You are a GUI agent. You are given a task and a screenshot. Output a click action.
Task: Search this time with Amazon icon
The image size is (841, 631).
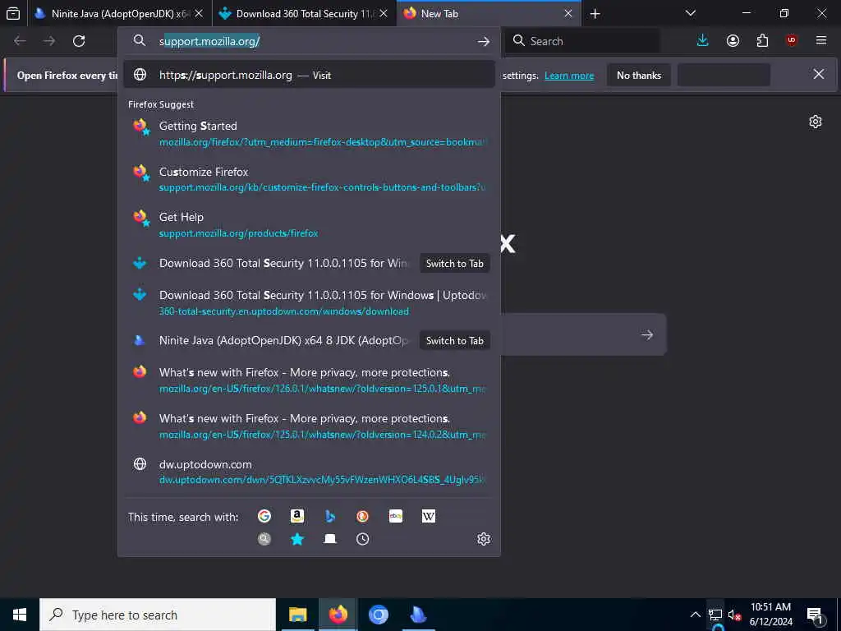pyautogui.click(x=297, y=516)
